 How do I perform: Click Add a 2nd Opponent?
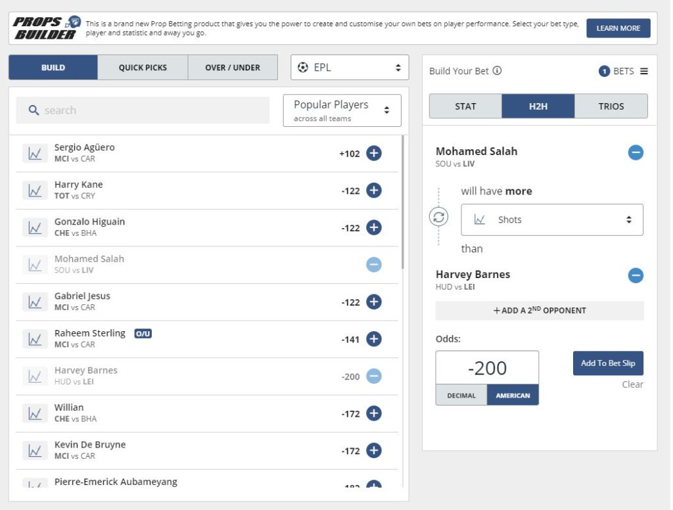[x=540, y=310]
